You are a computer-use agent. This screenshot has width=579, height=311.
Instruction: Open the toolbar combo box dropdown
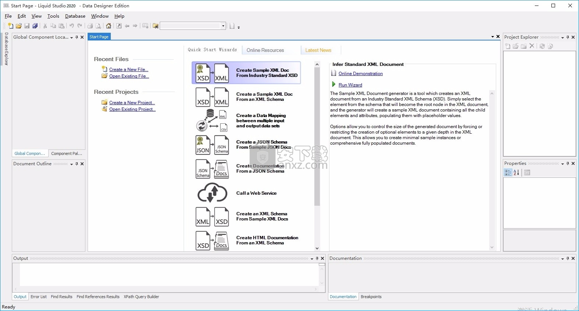pyautogui.click(x=223, y=26)
